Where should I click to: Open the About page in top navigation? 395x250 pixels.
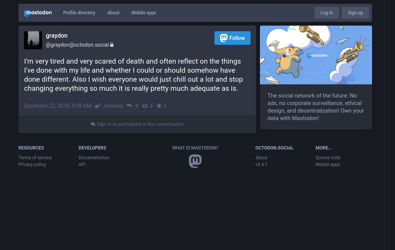113,13
